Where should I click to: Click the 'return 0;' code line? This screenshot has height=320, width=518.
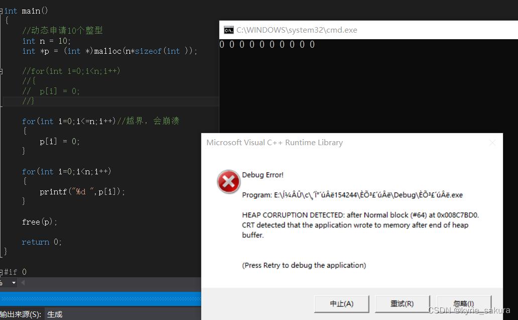[42, 242]
